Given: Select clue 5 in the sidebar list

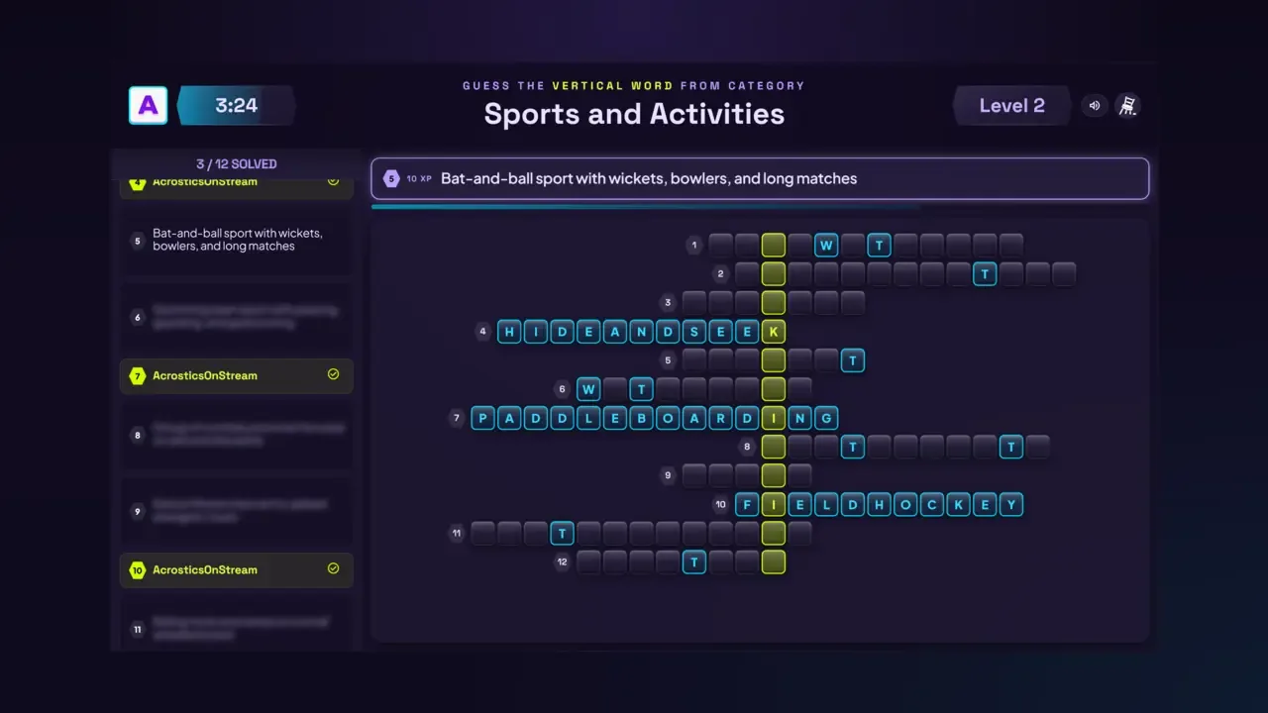Looking at the screenshot, I should tap(237, 240).
